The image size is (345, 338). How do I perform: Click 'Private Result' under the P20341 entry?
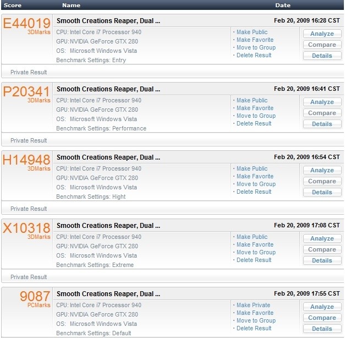click(x=29, y=140)
